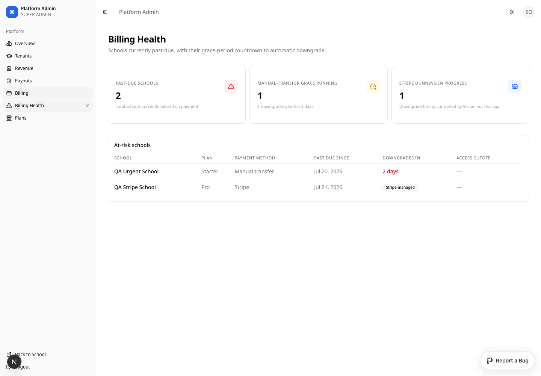
Task: Click the Overview bar chart icon
Action: [x=9, y=44]
